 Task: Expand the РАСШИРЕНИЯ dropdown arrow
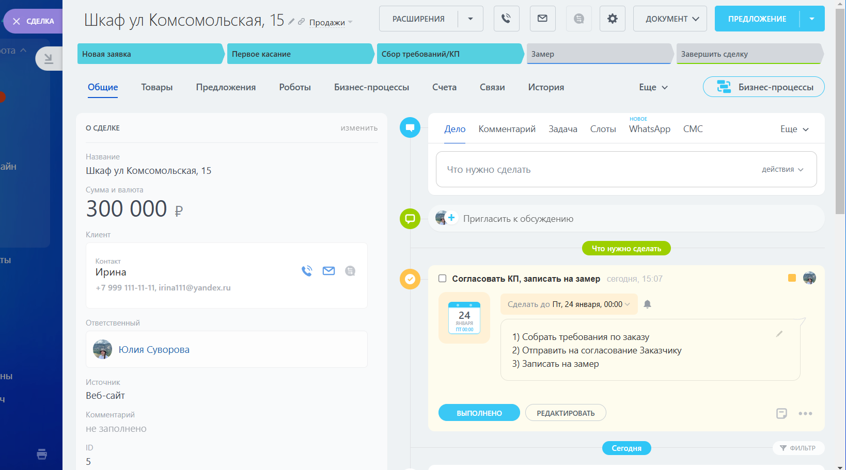pyautogui.click(x=471, y=19)
